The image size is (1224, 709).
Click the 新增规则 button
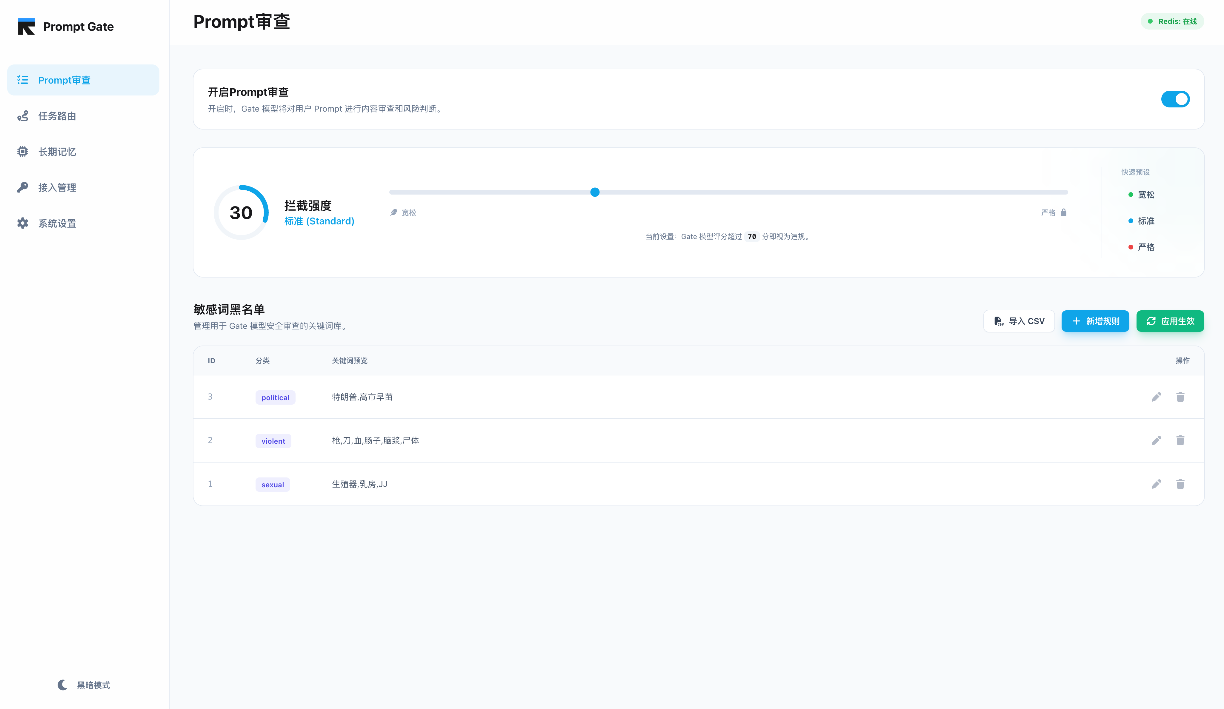coord(1095,321)
